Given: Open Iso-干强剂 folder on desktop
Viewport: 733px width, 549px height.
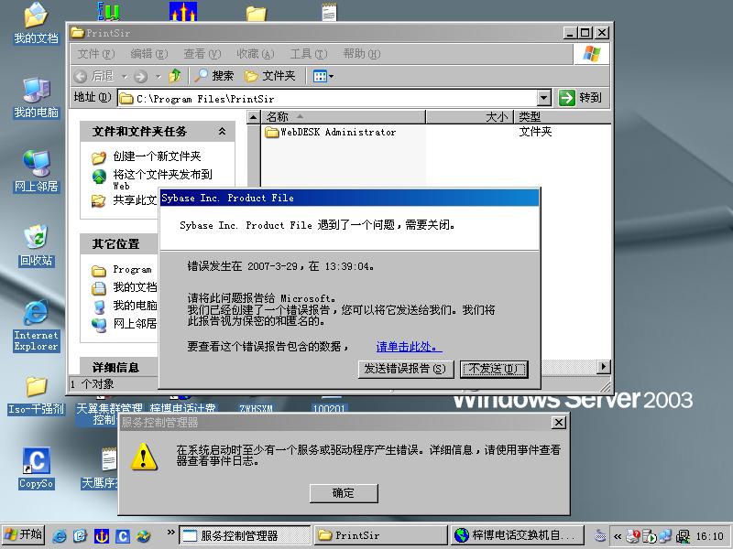Looking at the screenshot, I should (x=36, y=395).
